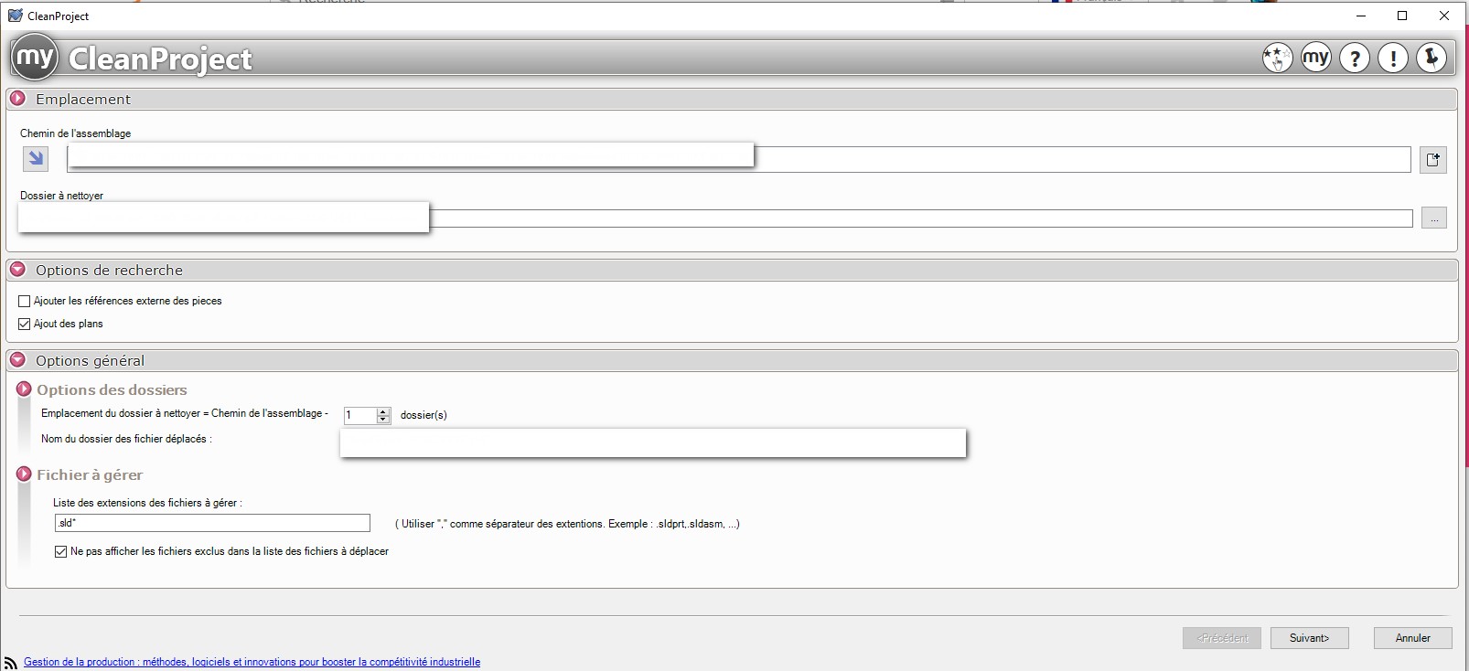Go to the next step with Suivant
This screenshot has width=1469, height=671.
pyautogui.click(x=1309, y=638)
